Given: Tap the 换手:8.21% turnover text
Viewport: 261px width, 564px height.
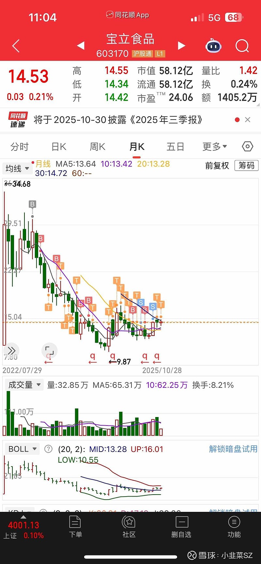Looking at the screenshot, I should (x=213, y=385).
